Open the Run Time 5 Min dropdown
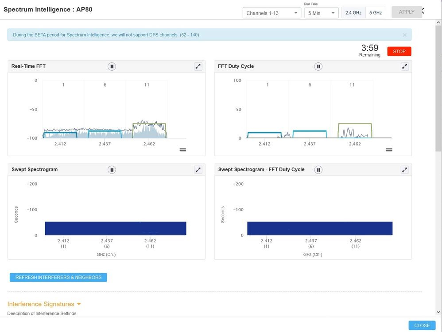 [321, 13]
